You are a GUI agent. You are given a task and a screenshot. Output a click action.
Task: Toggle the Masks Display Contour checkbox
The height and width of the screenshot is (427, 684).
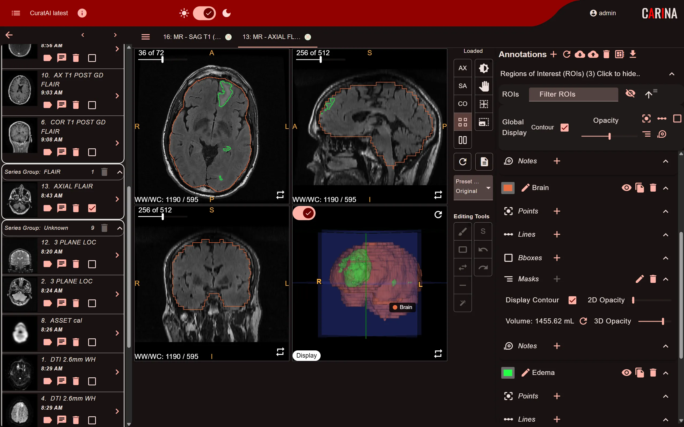click(572, 300)
